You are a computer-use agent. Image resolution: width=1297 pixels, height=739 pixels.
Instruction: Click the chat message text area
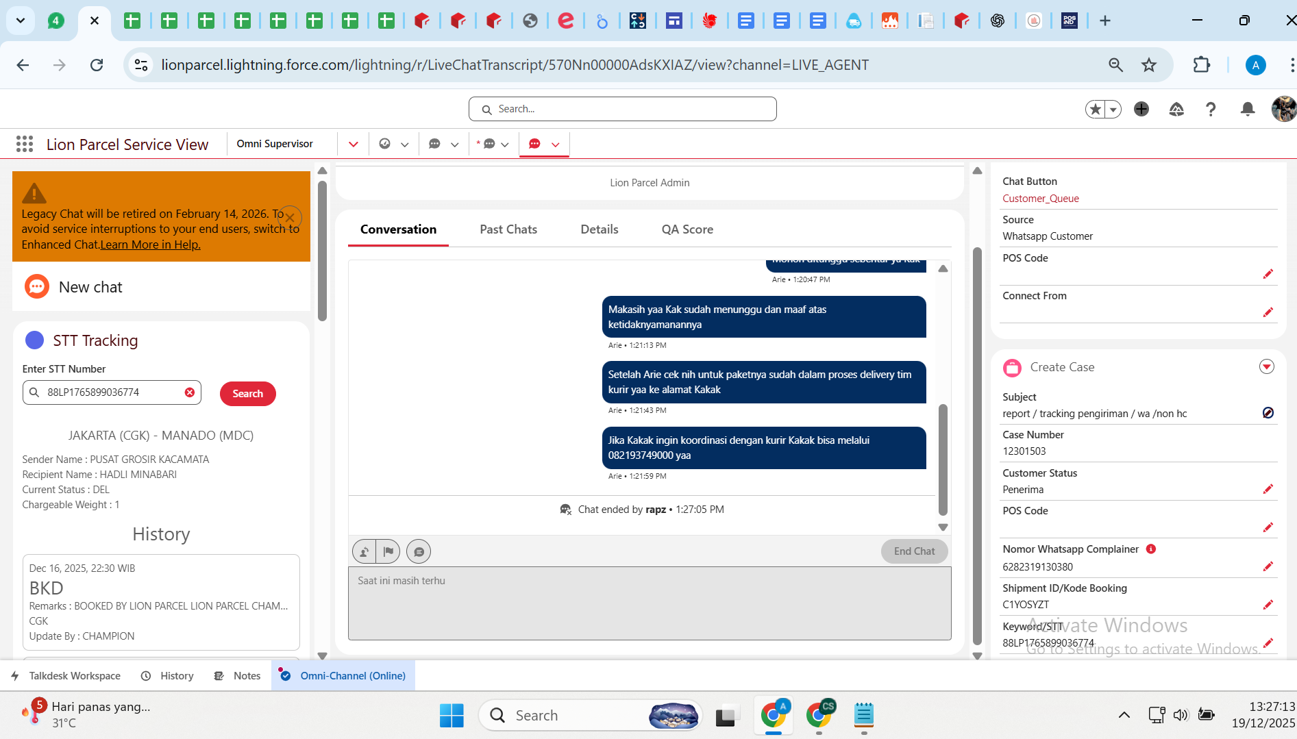coord(650,603)
